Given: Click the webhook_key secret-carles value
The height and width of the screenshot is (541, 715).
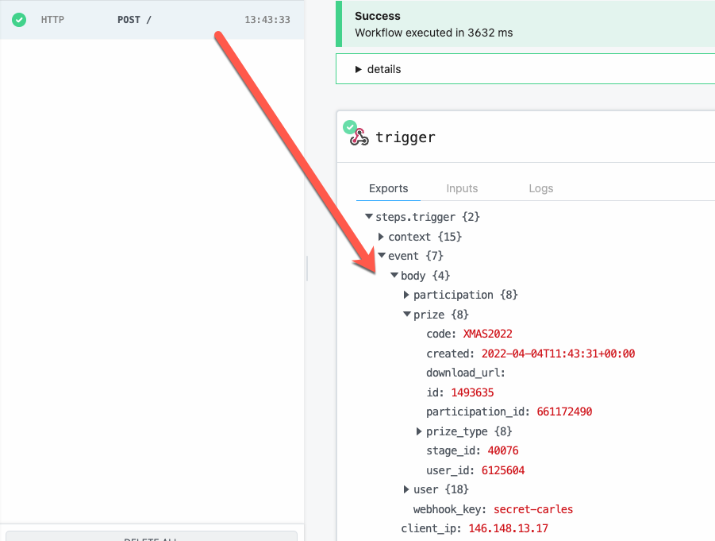Looking at the screenshot, I should [x=532, y=509].
